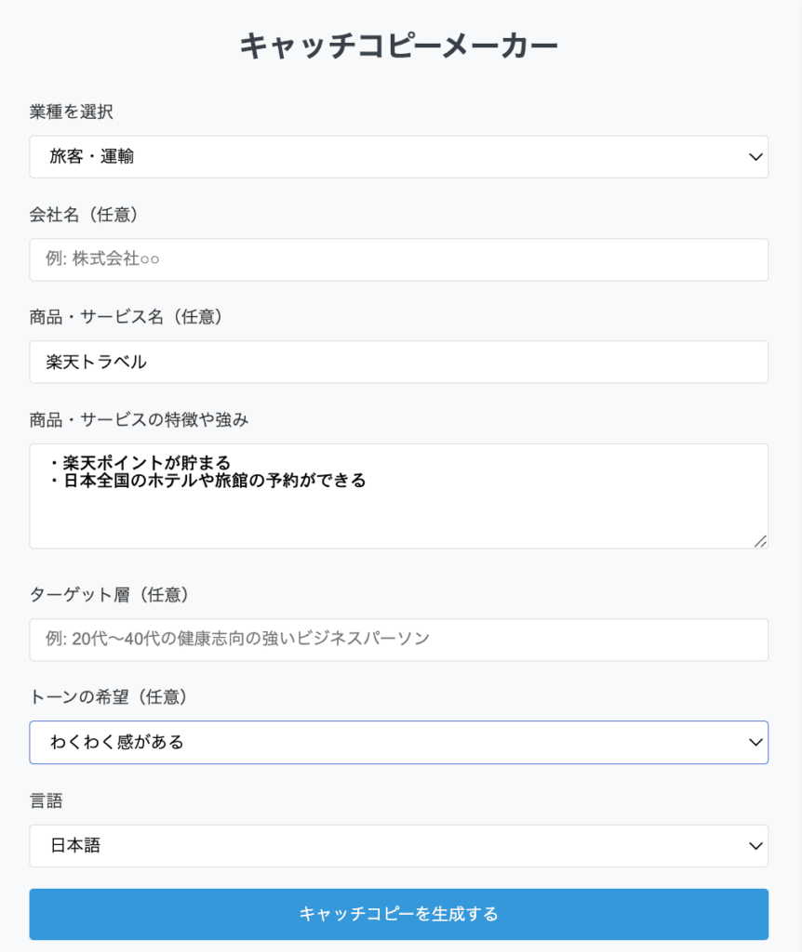Click the 商品・サービスの特徴や強み label
Viewport: 802px width, 952px height.
click(x=140, y=419)
